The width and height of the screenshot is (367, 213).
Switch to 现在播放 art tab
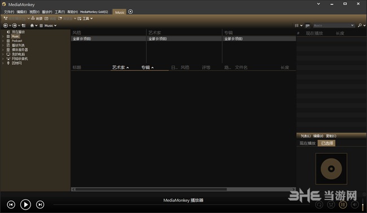308,143
